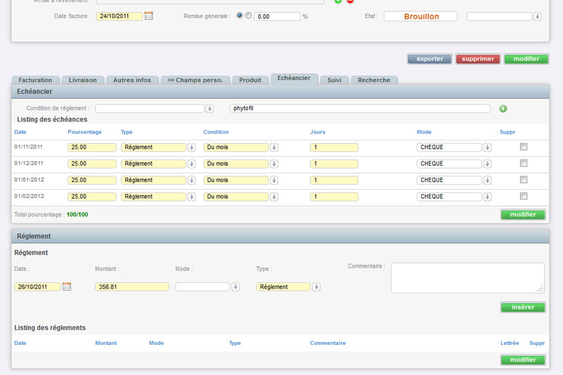563x375 pixels.
Task: Sort règlements by Lettrée header
Action: tap(510, 343)
